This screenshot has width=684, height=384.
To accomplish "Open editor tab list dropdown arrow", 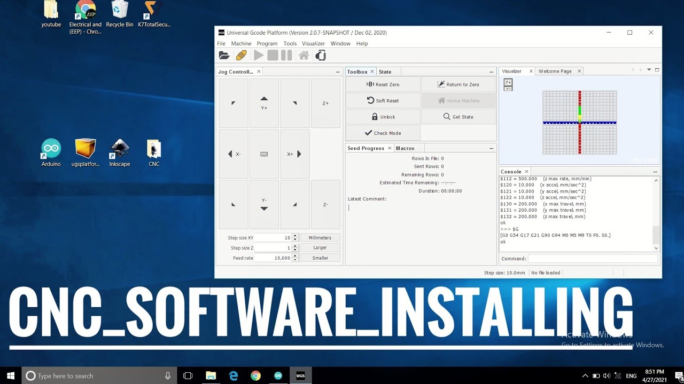I will [x=649, y=69].
